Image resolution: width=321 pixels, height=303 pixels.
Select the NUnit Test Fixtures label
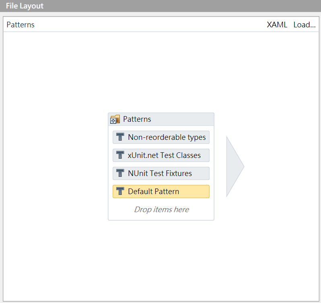click(x=160, y=173)
